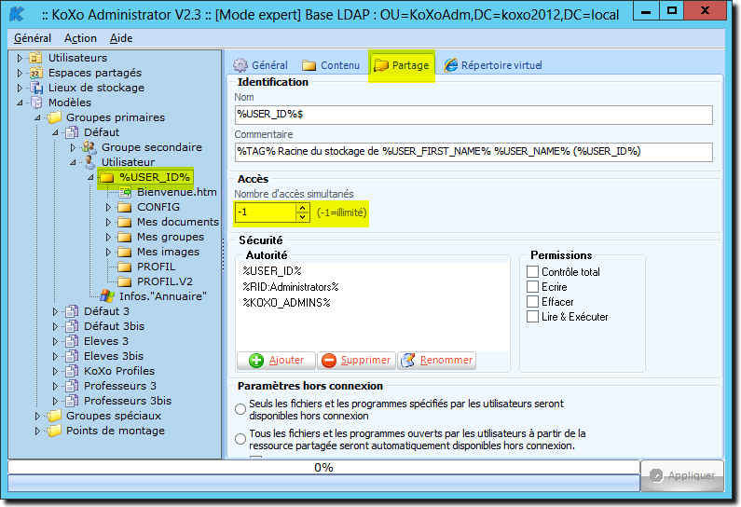Click the Infos."Annuaire" Windows flag icon
The height and width of the screenshot is (507, 741).
(x=107, y=296)
